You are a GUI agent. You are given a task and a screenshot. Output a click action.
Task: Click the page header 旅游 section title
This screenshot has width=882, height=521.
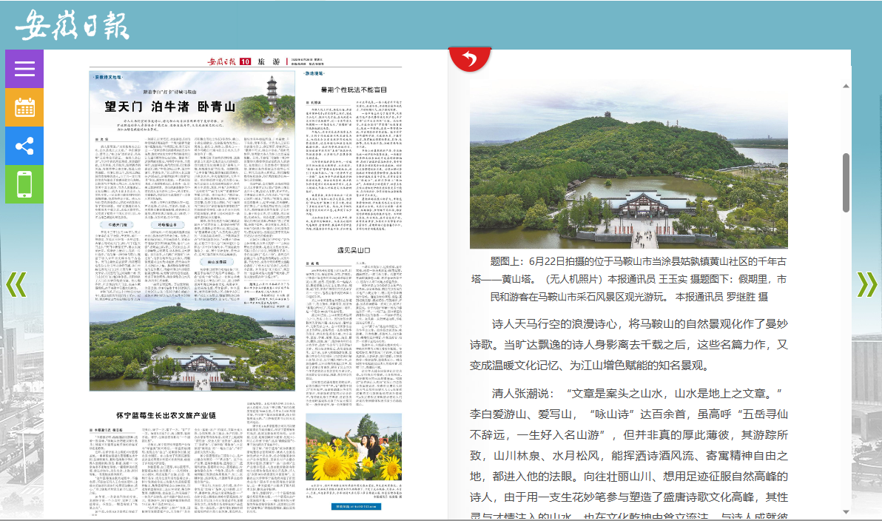[269, 61]
